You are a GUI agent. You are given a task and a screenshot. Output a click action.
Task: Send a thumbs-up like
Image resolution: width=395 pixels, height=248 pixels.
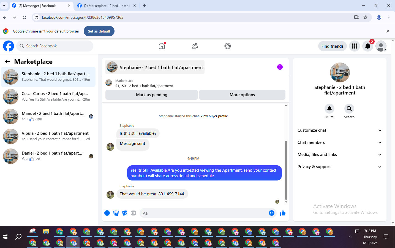283,213
